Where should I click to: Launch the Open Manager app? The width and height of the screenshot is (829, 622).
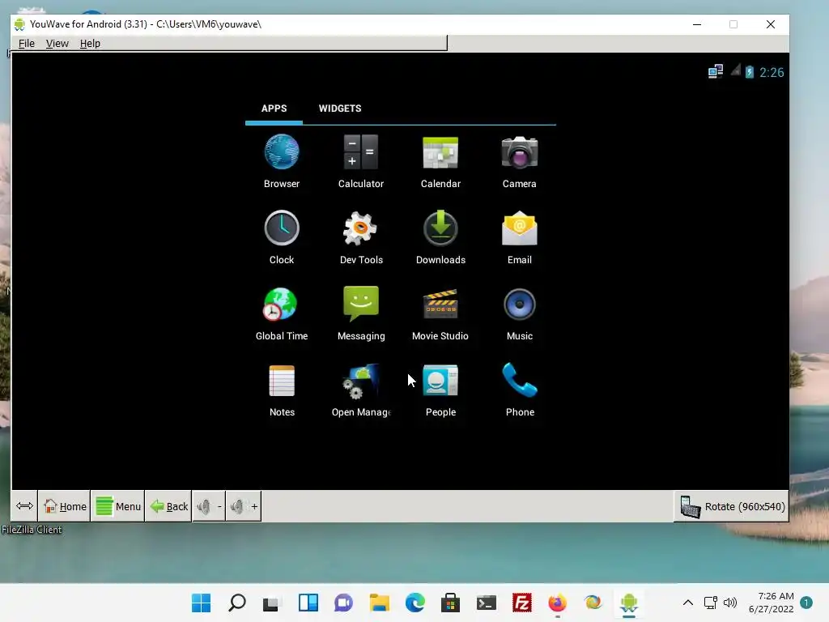tap(361, 390)
